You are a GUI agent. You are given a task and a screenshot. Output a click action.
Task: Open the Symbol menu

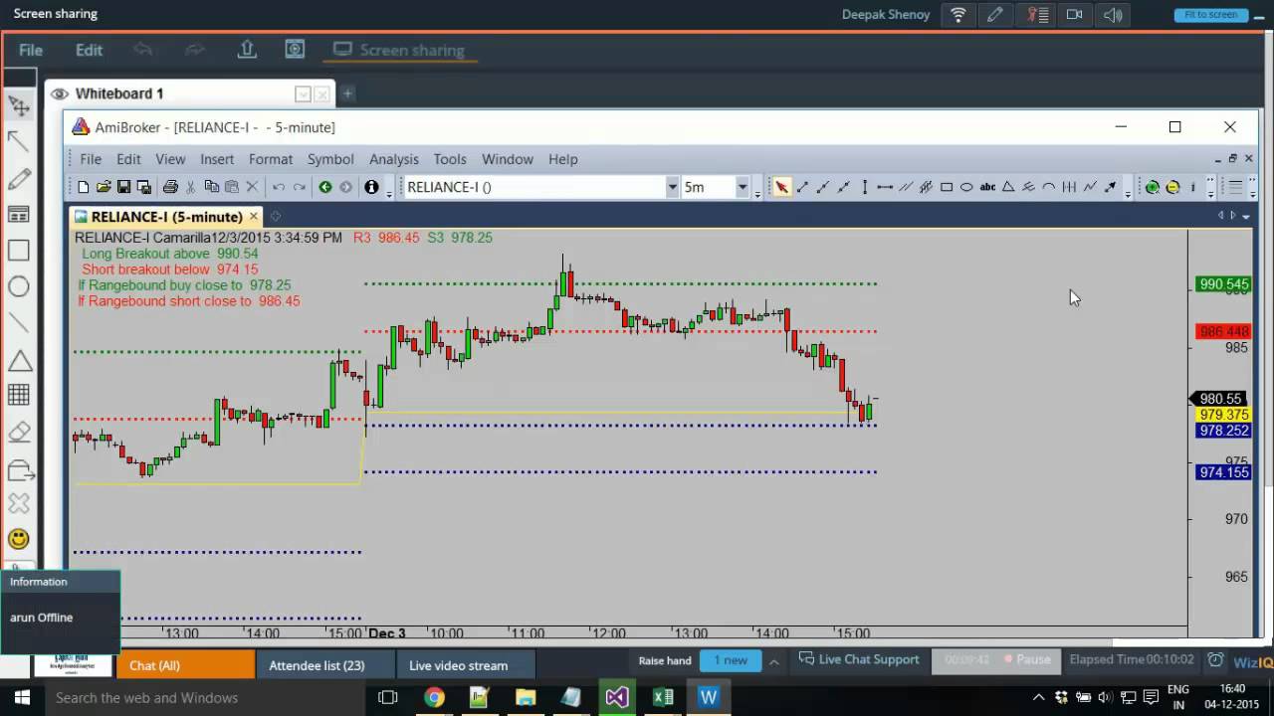pos(330,159)
